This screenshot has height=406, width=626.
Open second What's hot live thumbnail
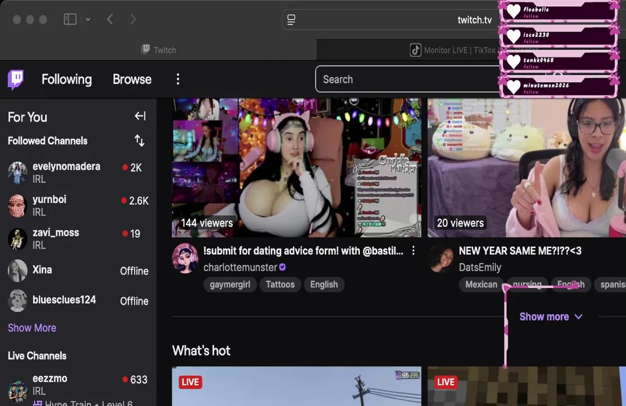coord(527,386)
